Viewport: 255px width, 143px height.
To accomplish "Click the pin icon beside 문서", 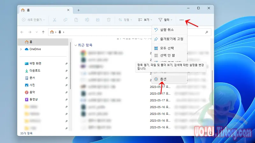I will tap(66, 78).
